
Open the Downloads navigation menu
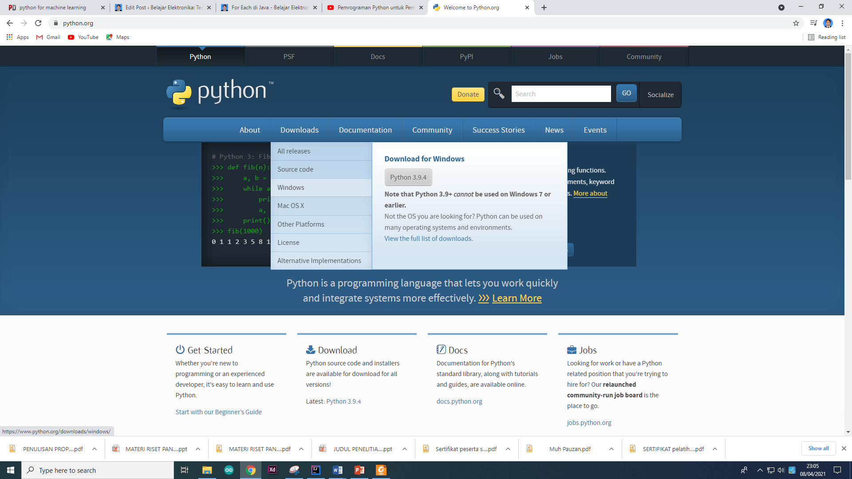[300, 130]
